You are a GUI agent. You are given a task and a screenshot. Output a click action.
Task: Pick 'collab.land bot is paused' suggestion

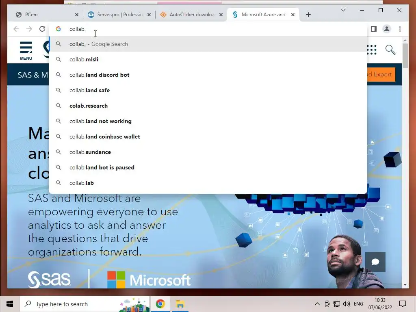pyautogui.click(x=208, y=167)
